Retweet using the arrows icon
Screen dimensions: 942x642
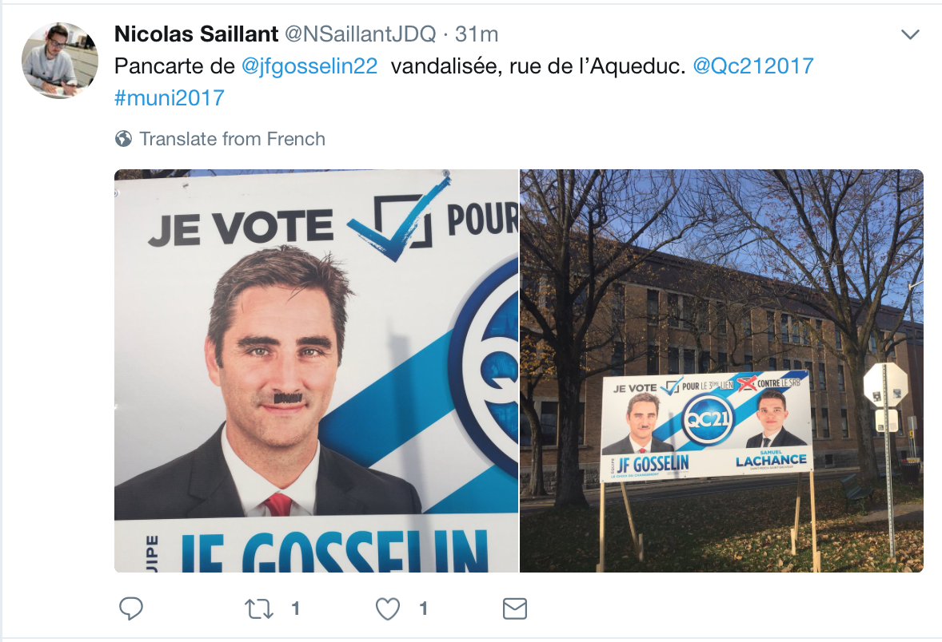[259, 609]
